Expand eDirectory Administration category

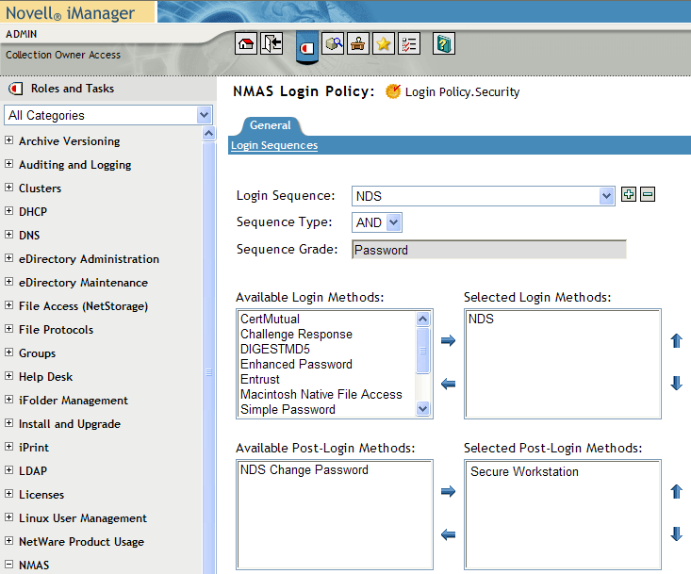(8, 257)
